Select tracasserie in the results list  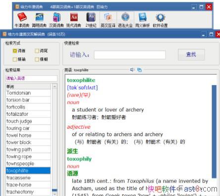click(x=28, y=178)
